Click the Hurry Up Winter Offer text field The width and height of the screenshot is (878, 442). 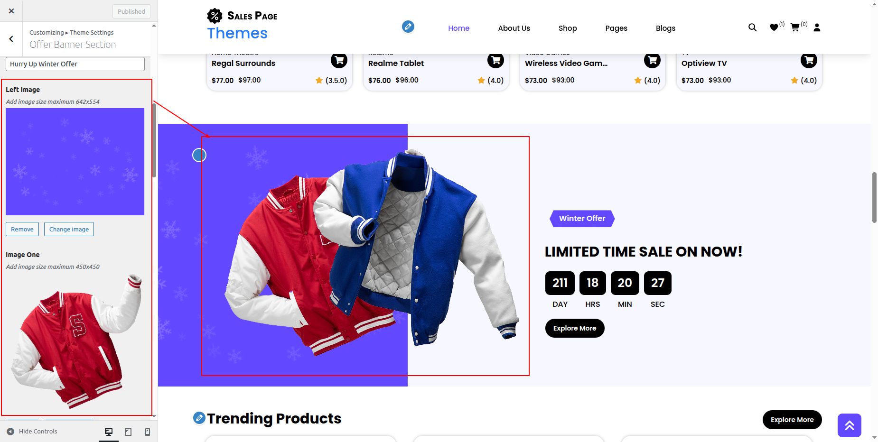75,64
